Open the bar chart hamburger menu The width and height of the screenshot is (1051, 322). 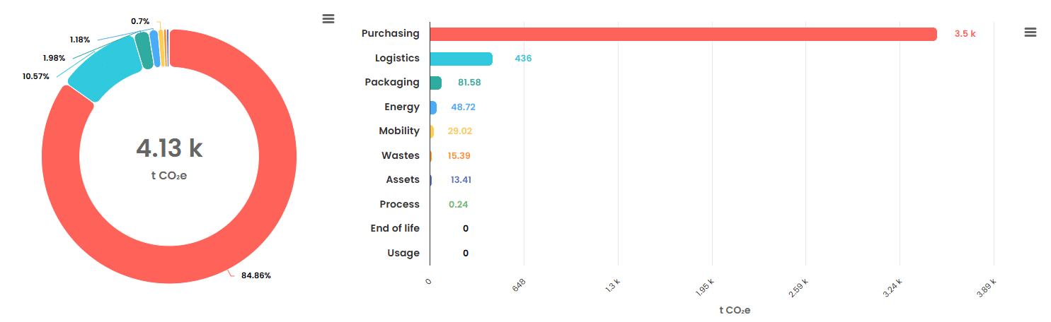coord(1030,32)
